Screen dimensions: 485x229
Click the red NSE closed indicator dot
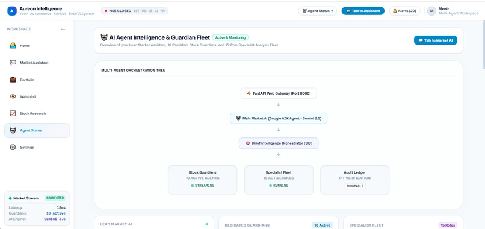(x=106, y=11)
